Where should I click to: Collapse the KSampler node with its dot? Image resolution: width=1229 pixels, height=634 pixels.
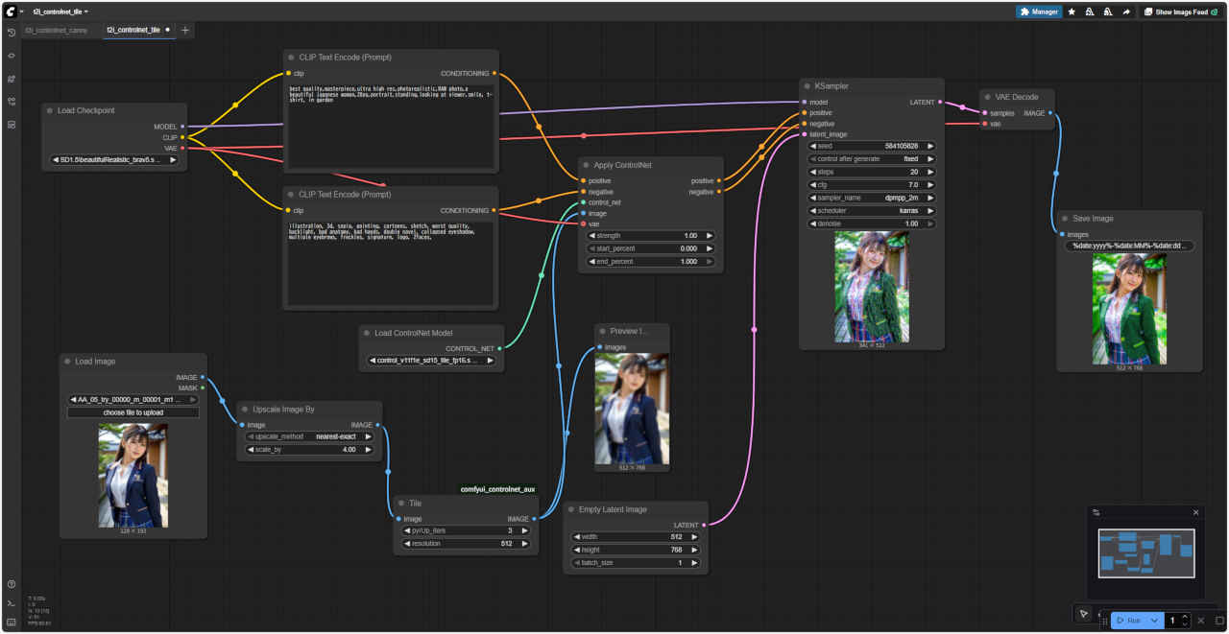coord(805,86)
